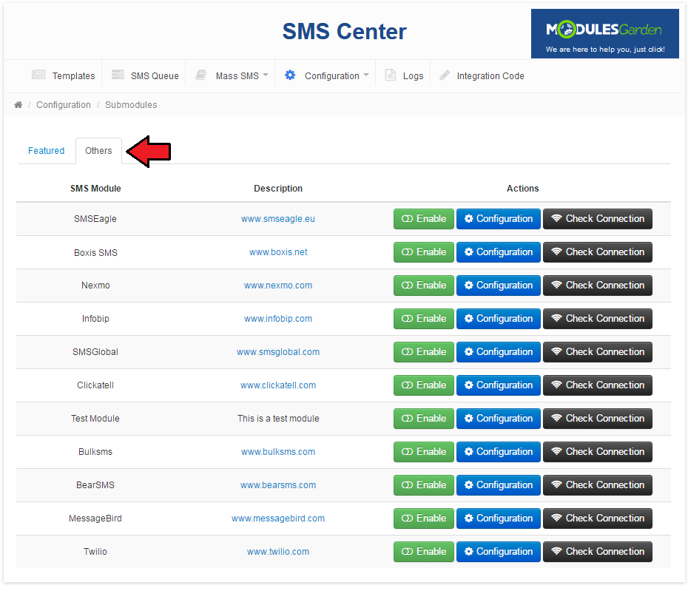Click the Configuration breadcrumb link
The width and height of the screenshot is (688, 591).
(x=64, y=105)
